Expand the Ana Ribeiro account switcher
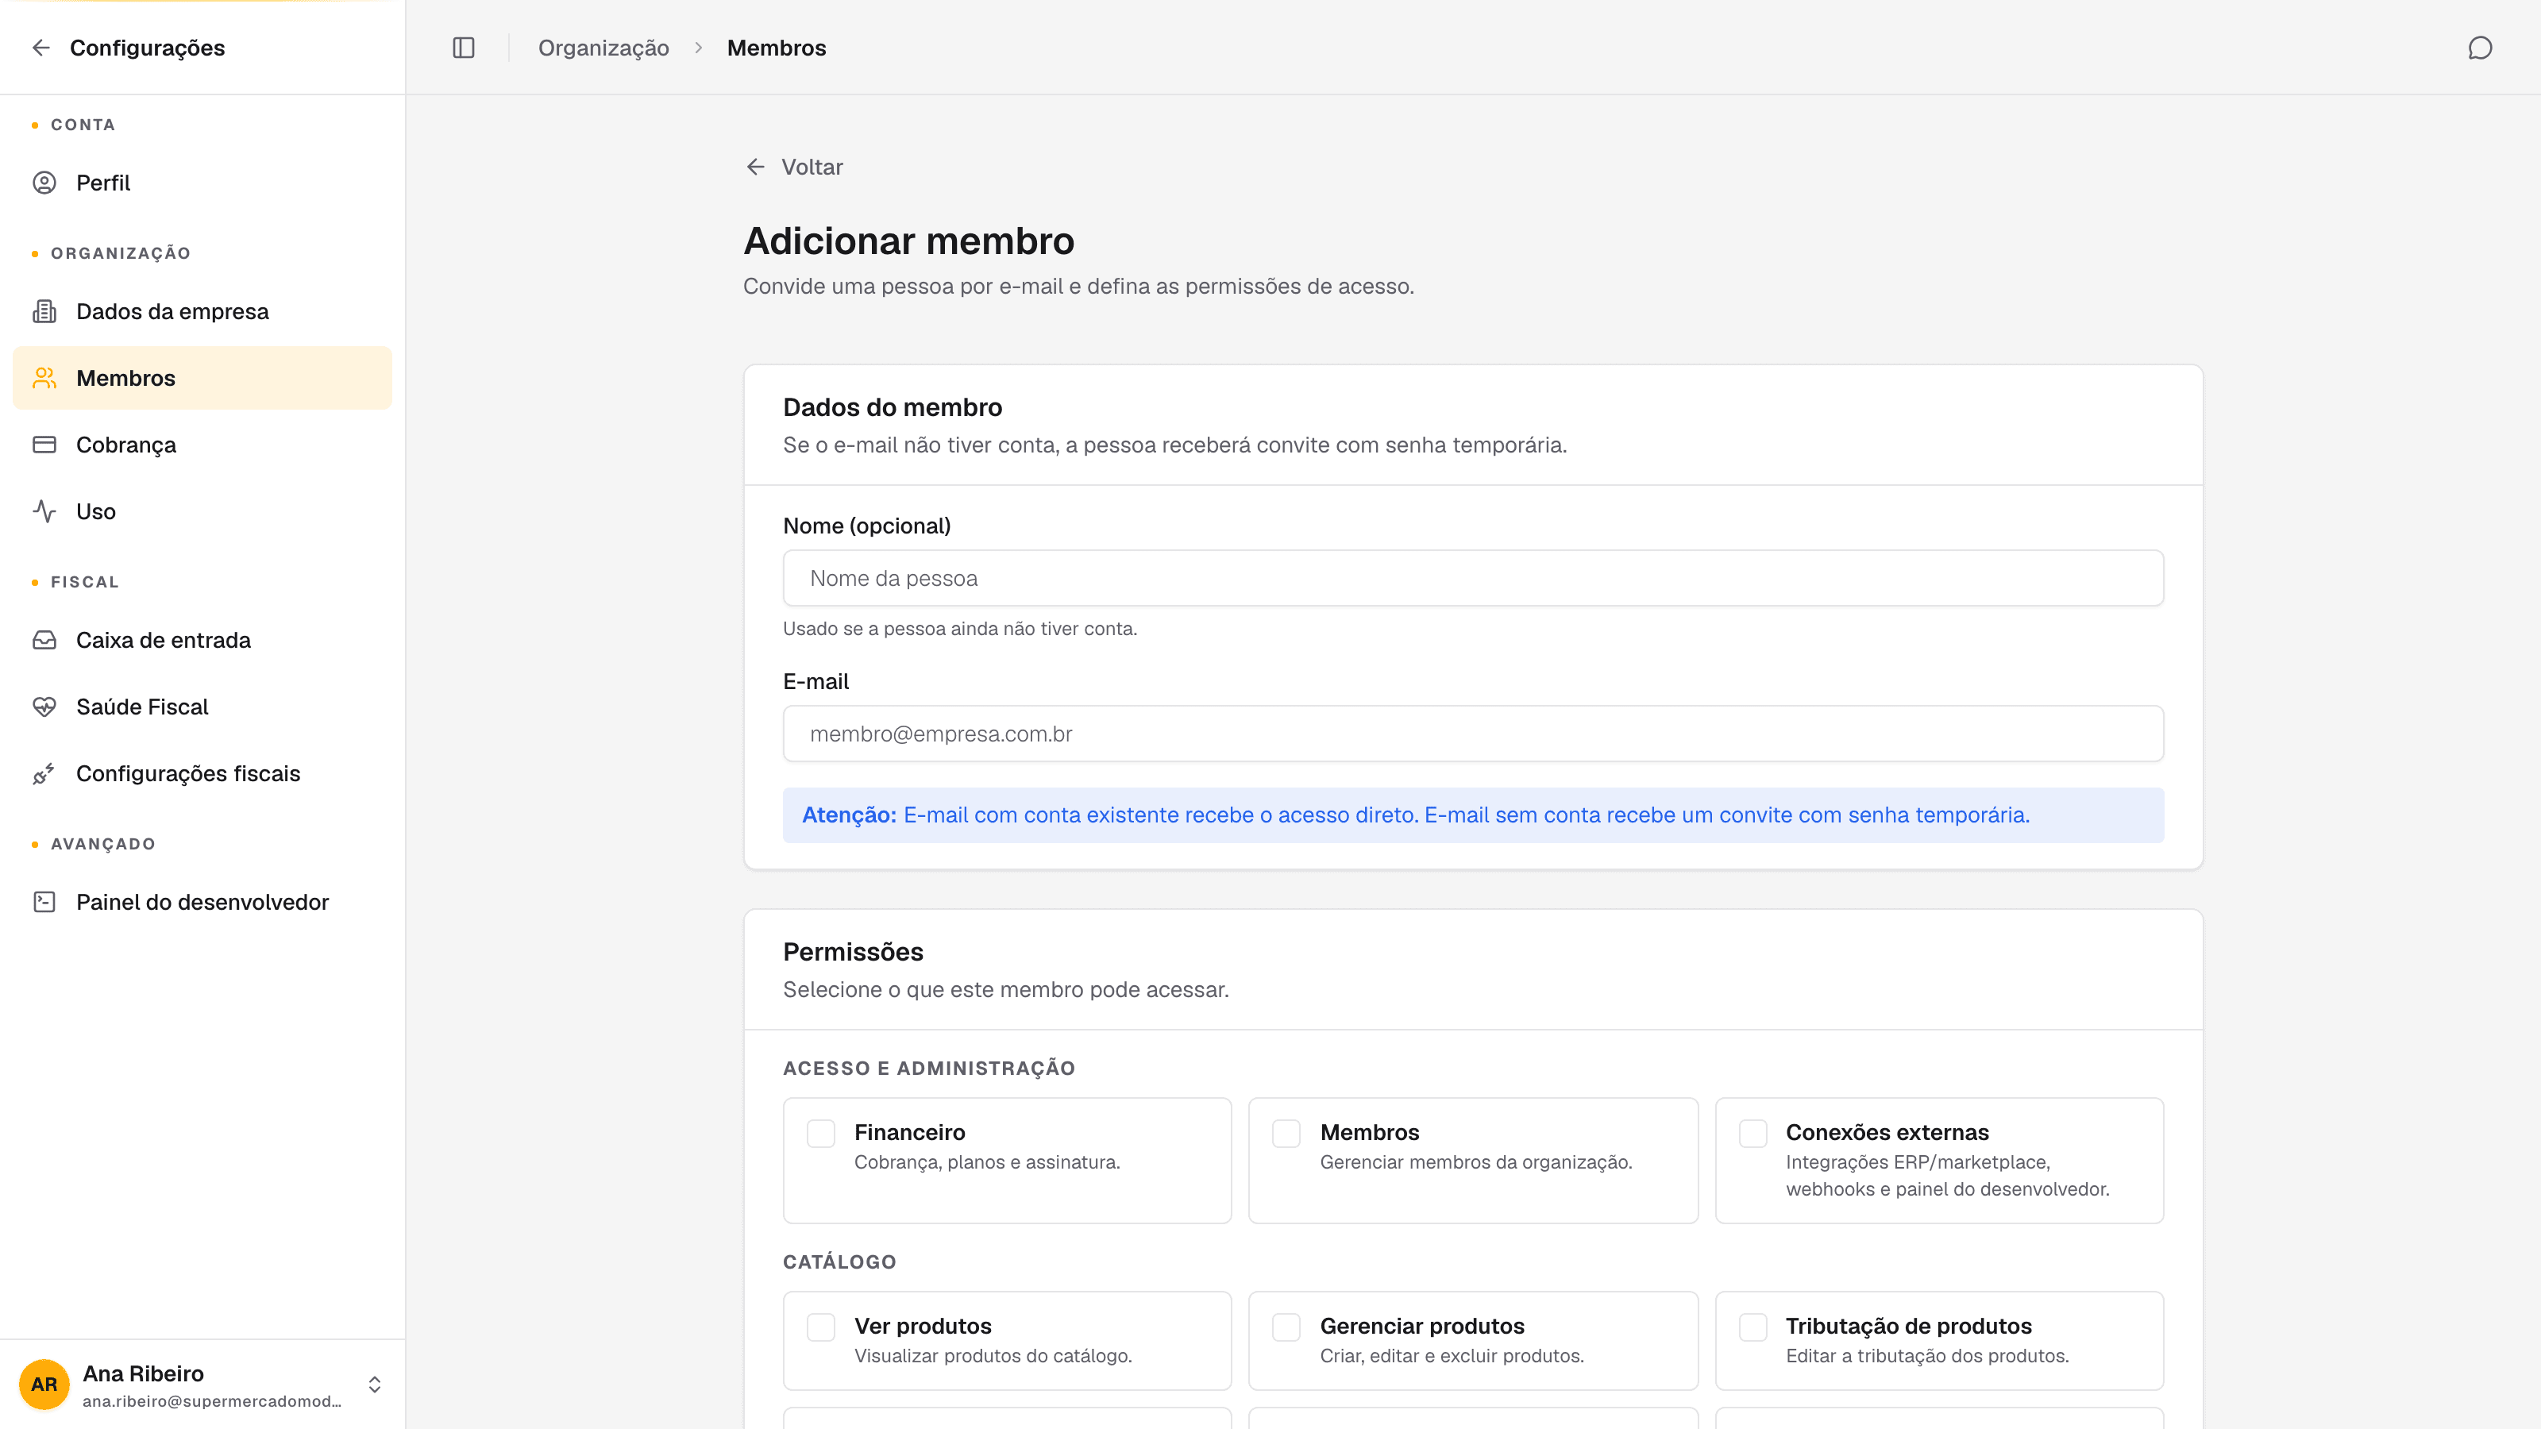2541x1429 pixels. [x=375, y=1385]
